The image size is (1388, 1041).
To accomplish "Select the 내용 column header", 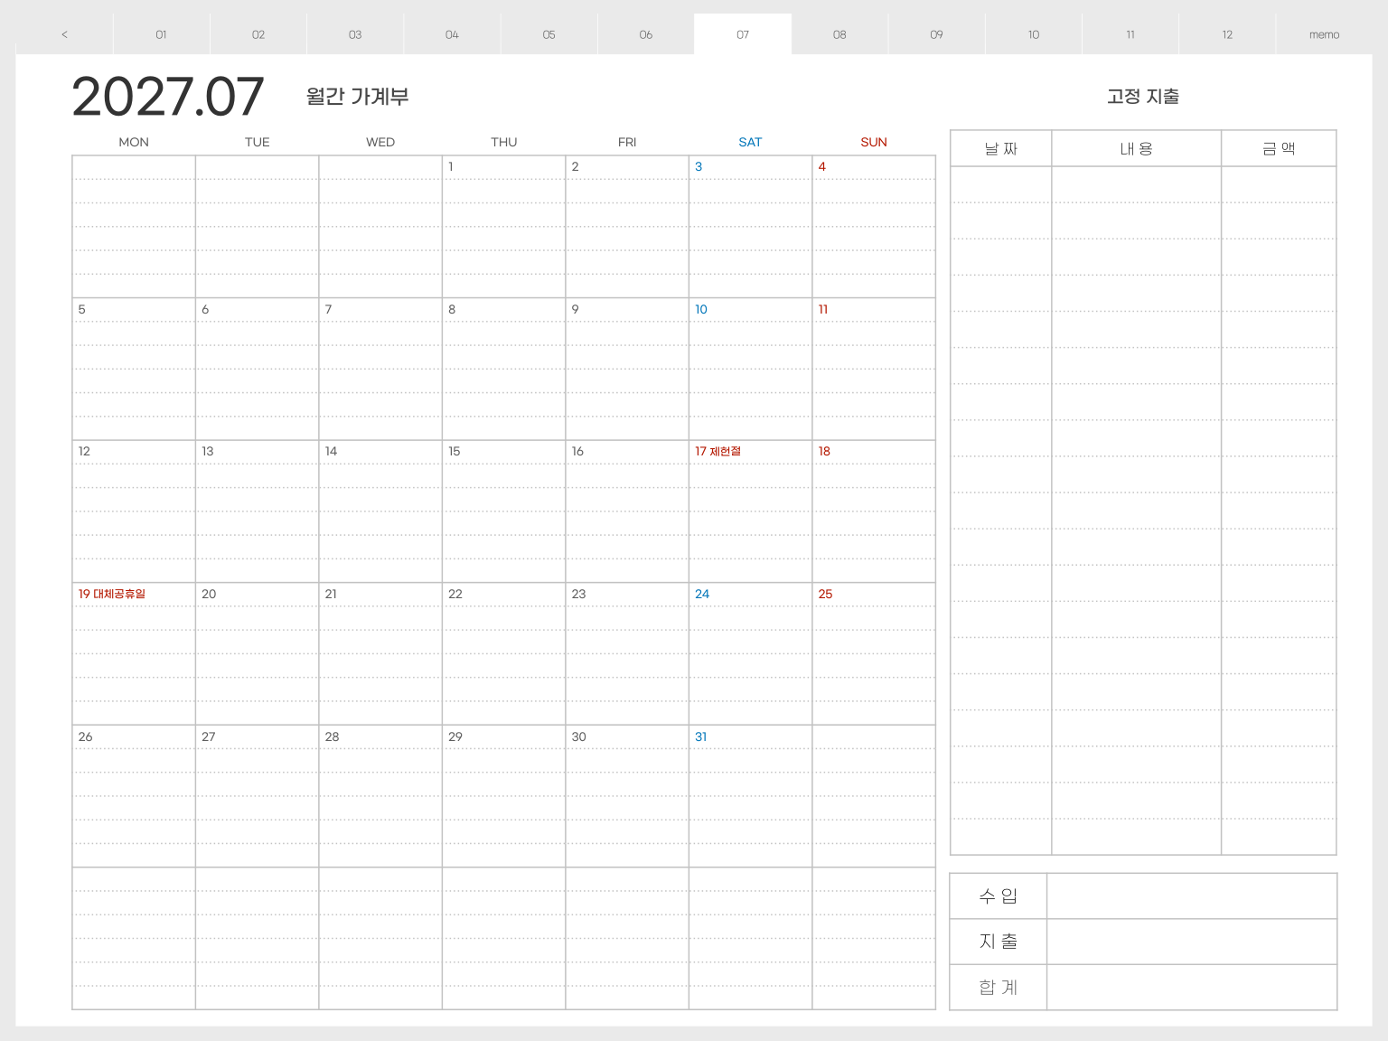I will coord(1137,148).
